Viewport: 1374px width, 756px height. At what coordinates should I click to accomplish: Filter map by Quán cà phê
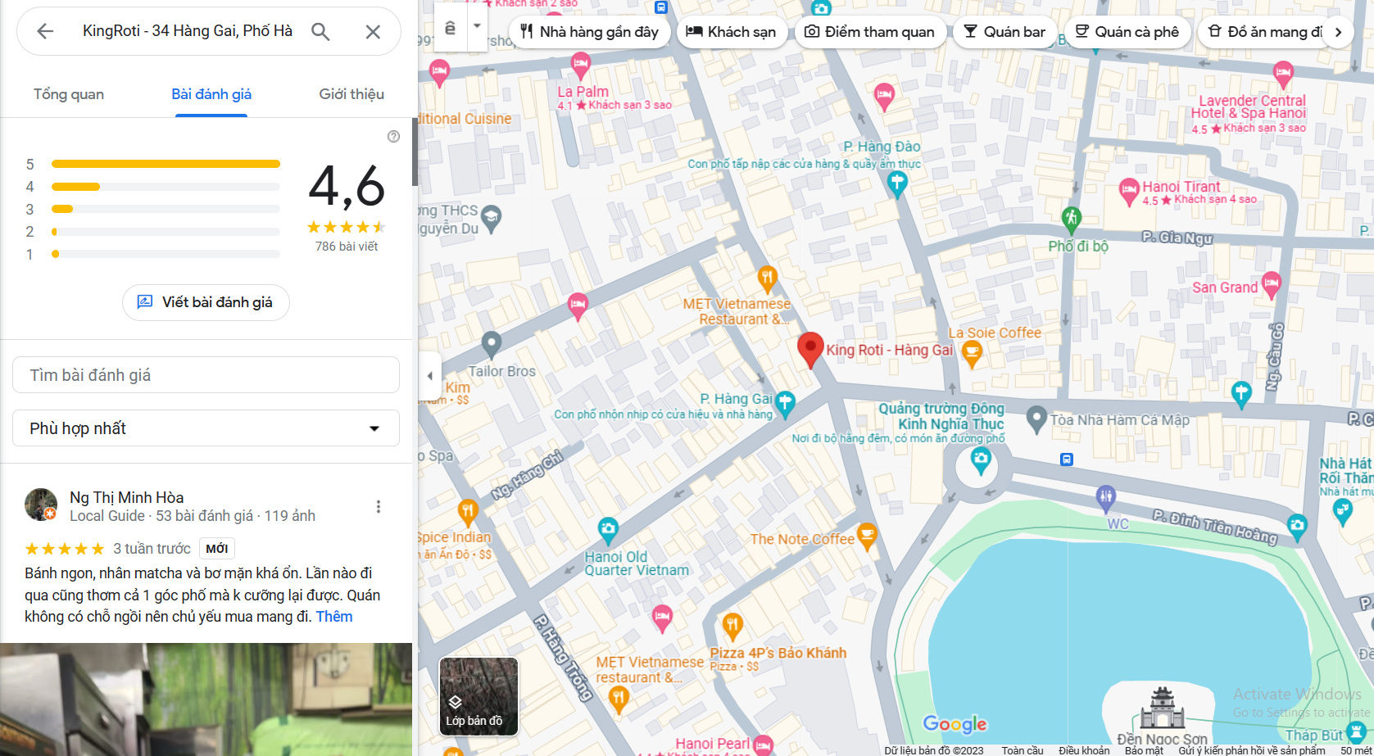tap(1127, 32)
